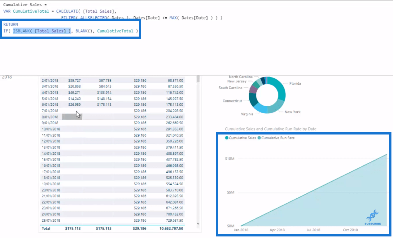The height and width of the screenshot is (238, 393).
Task: Select the 496,153.50 run rate cell
Action: tap(174, 171)
